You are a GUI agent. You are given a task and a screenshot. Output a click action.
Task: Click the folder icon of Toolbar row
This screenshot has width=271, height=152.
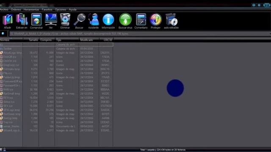point(1,49)
